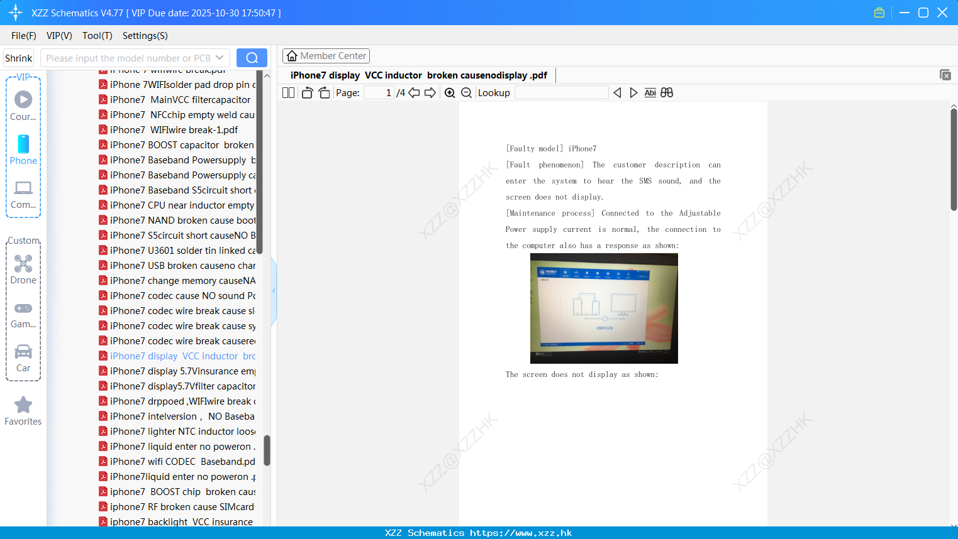Screen dimensions: 958x539
Task: Go to next page arrow
Action: click(430, 92)
